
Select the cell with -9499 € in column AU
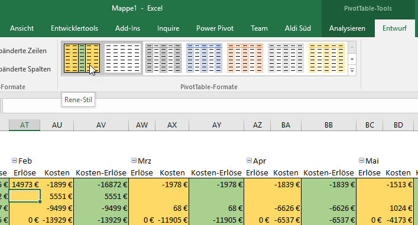point(57,208)
